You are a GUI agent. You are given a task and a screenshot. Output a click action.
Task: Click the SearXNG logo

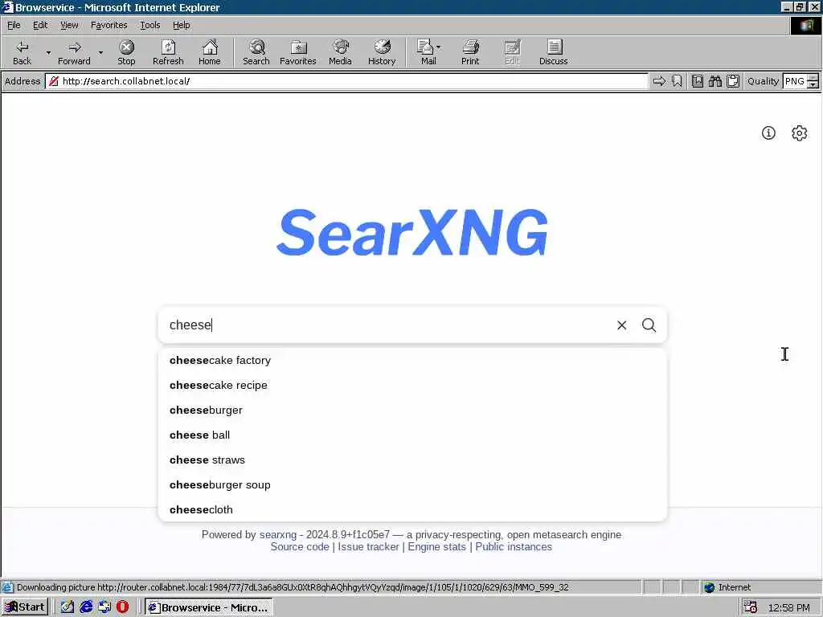pos(412,232)
